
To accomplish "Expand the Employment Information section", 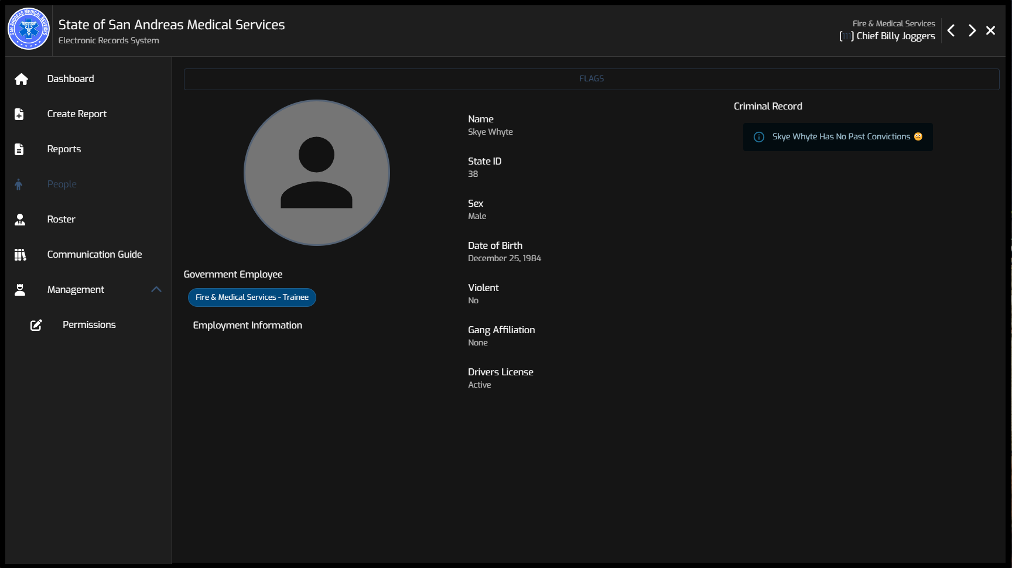I will pyautogui.click(x=247, y=325).
